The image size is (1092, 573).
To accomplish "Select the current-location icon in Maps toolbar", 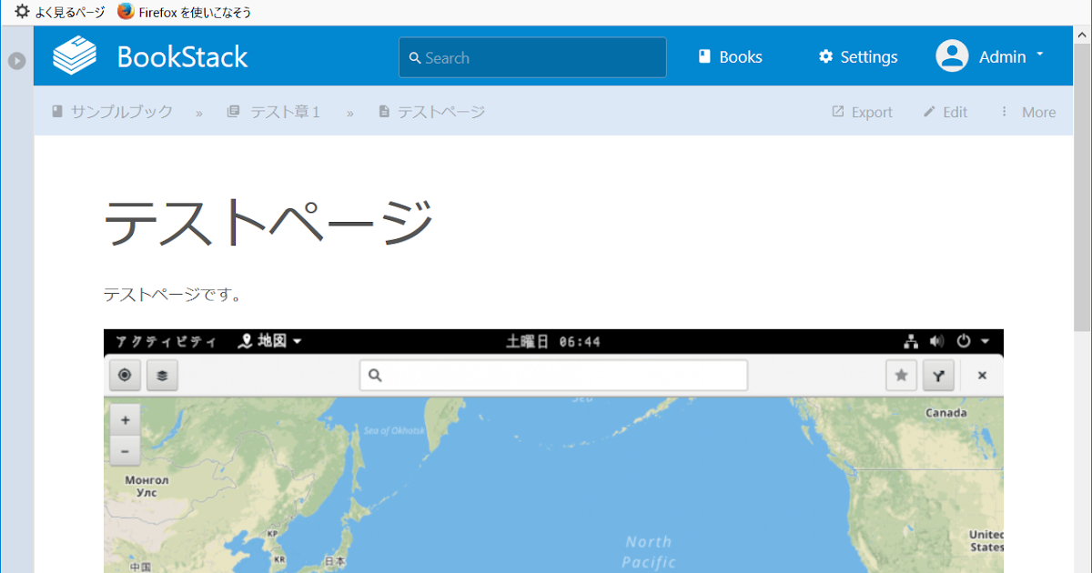I will pos(125,375).
